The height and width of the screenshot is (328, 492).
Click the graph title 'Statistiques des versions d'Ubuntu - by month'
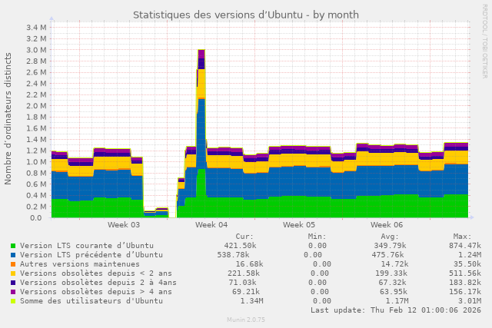tap(246, 15)
